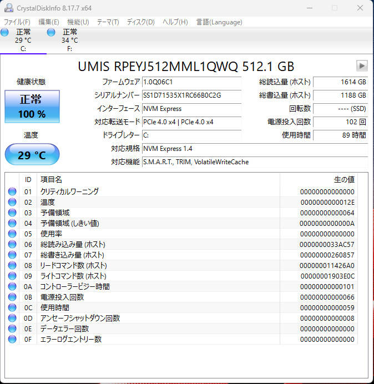Click raw value 000000011426A0
The image size is (374, 384).
pos(327,265)
